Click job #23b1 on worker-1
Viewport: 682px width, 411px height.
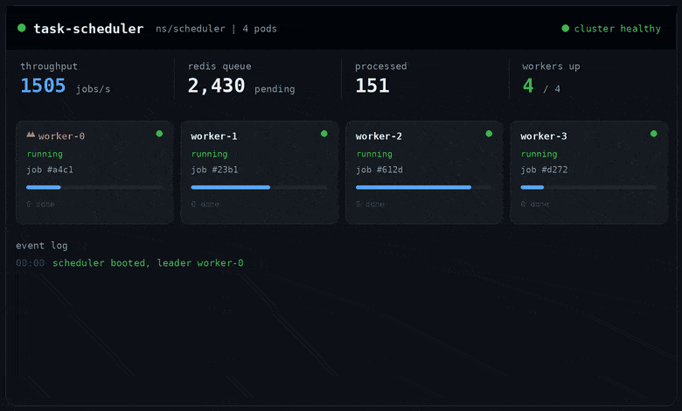pyautogui.click(x=214, y=170)
